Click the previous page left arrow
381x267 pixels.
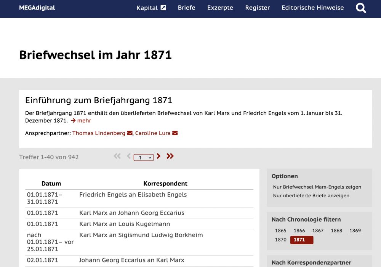click(x=129, y=156)
